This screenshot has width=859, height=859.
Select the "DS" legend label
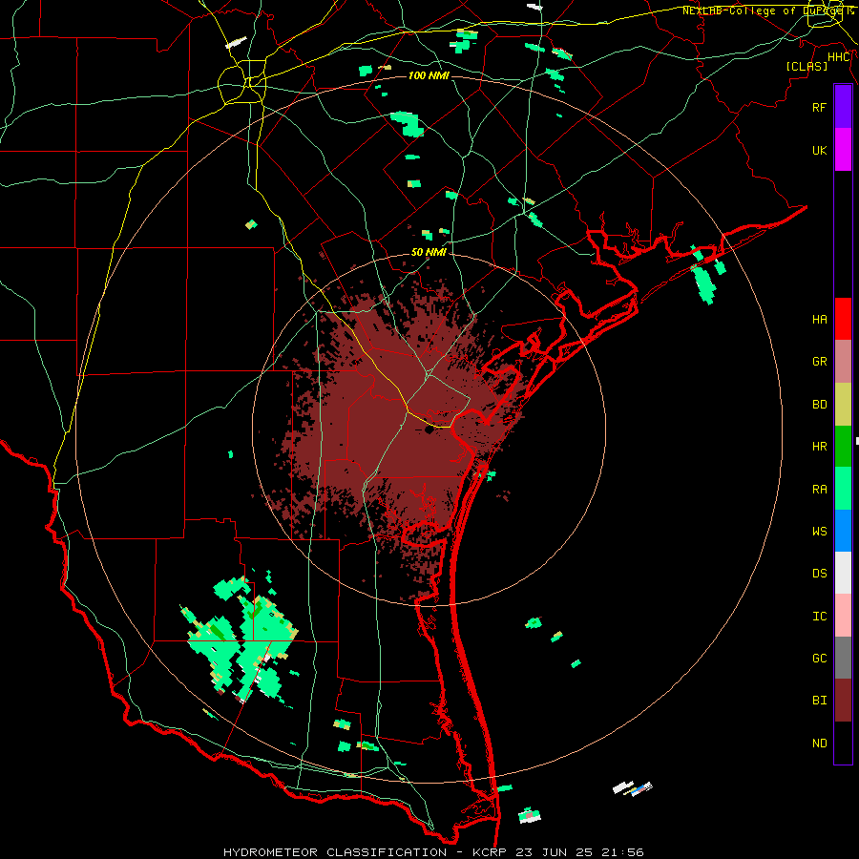[x=819, y=574]
